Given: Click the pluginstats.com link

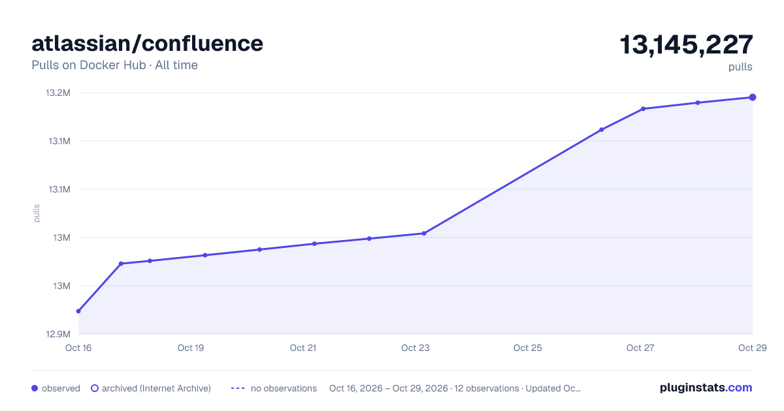Looking at the screenshot, I should pos(706,388).
